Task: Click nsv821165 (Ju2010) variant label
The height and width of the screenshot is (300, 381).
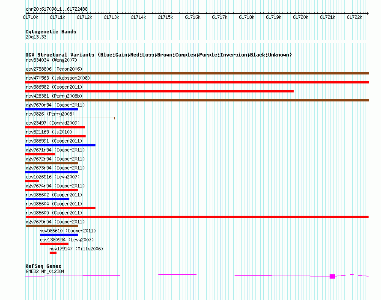Action: tap(49, 132)
